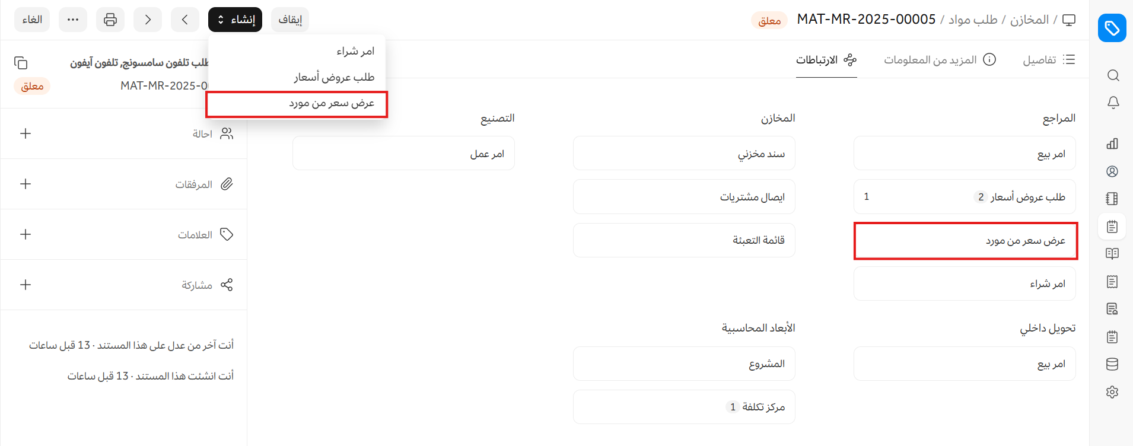Select امر شراء from the create menu
The height and width of the screenshot is (446, 1133).
point(355,51)
